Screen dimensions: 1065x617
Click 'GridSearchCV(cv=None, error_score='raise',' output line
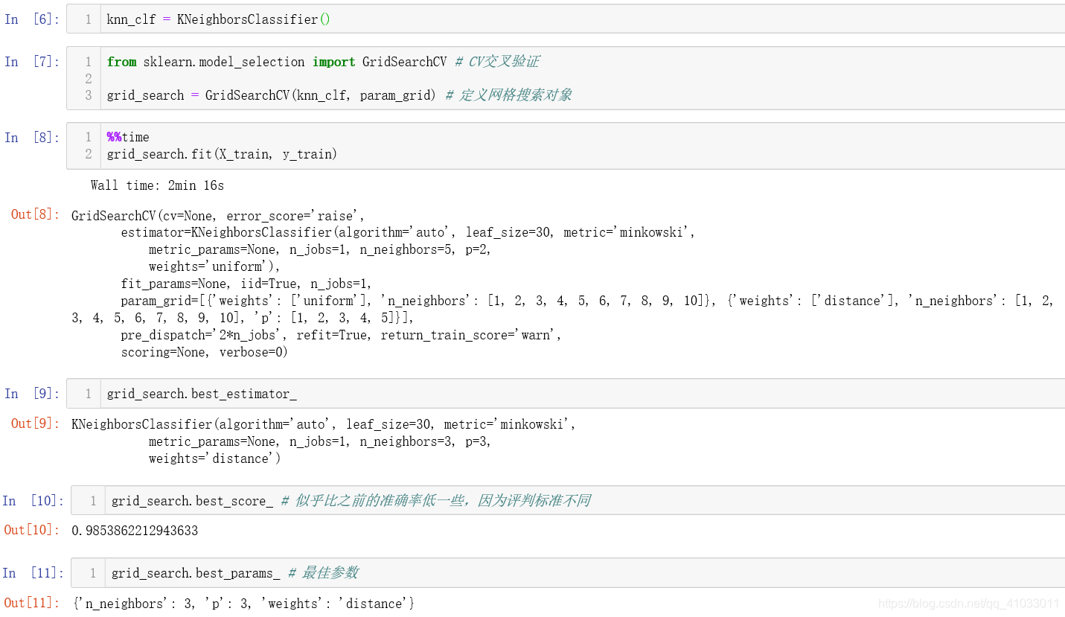[218, 216]
